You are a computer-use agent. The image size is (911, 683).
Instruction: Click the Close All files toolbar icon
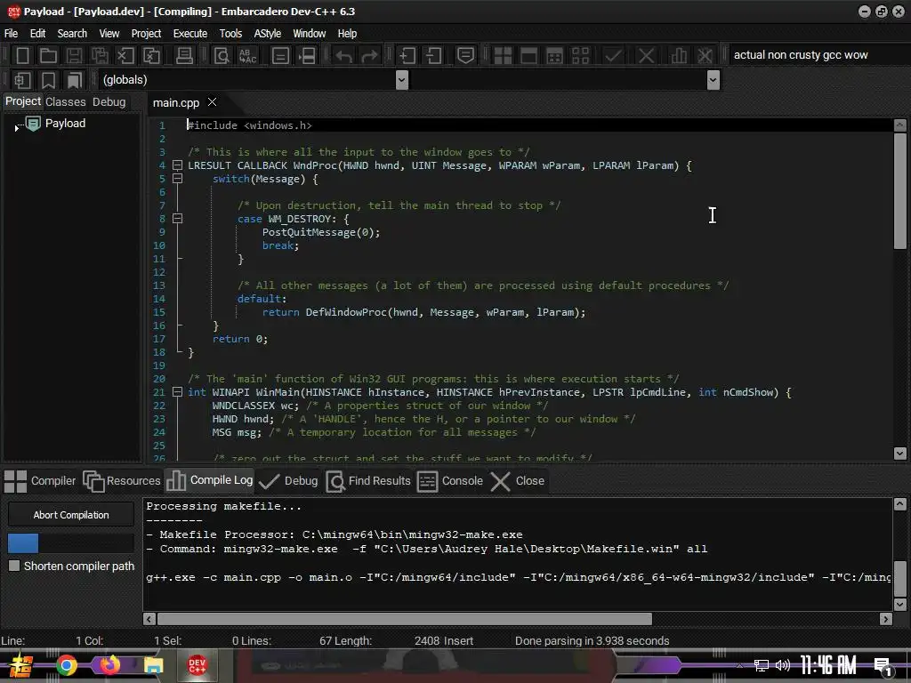click(151, 55)
